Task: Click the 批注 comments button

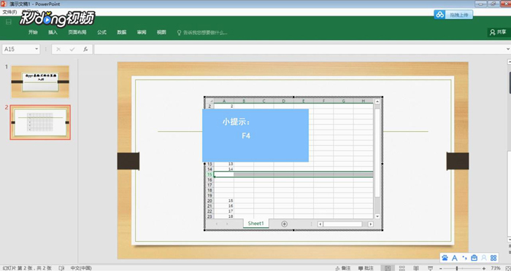Action: coord(366,268)
